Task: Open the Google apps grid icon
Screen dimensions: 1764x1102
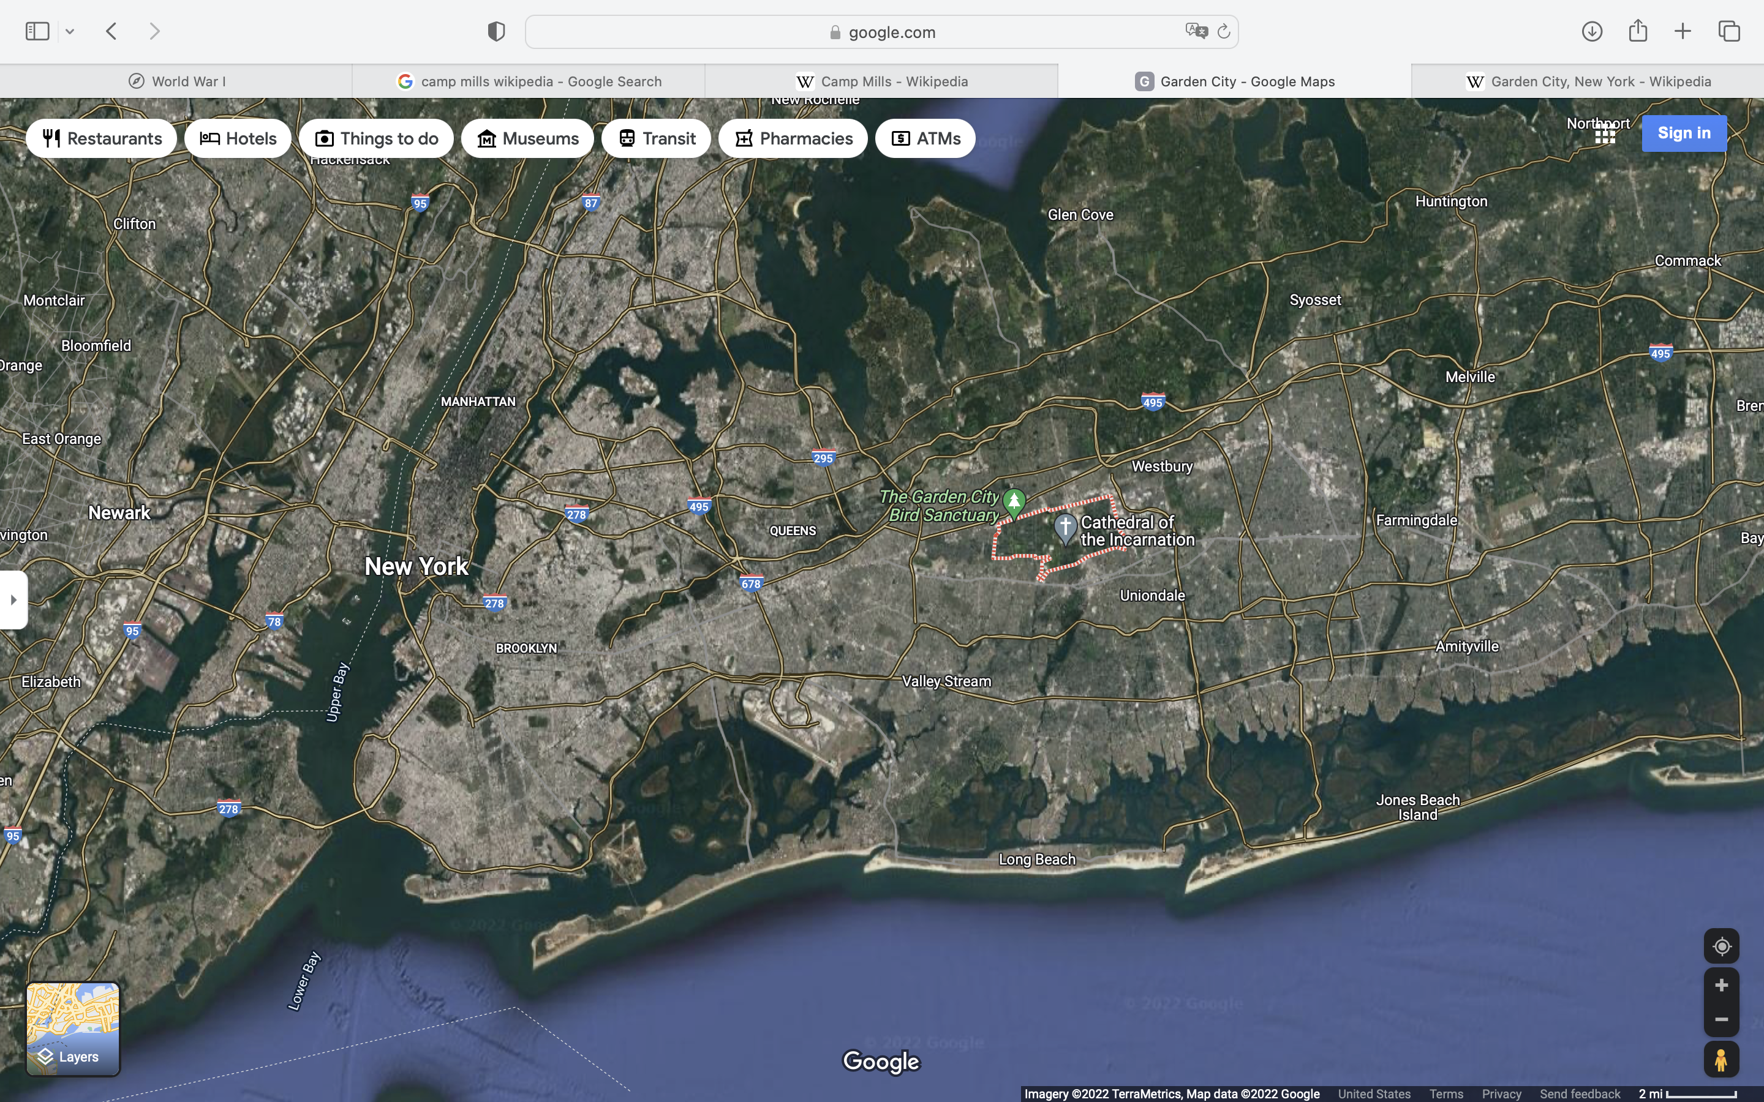Action: [1605, 134]
